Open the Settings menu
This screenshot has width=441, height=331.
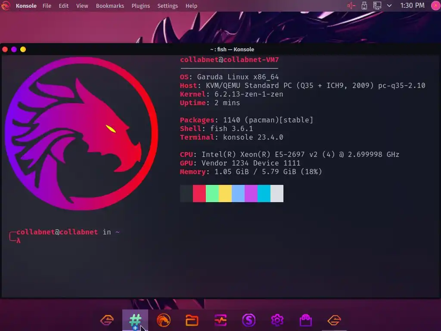pyautogui.click(x=168, y=6)
